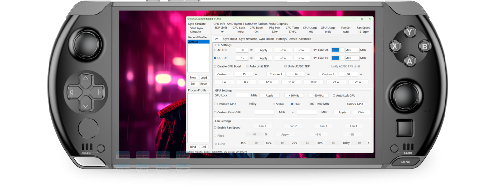Click Apply in the AC TDP row

click(x=264, y=50)
